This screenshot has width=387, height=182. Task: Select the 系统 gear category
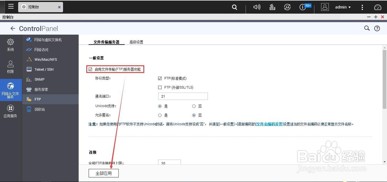coord(10,45)
